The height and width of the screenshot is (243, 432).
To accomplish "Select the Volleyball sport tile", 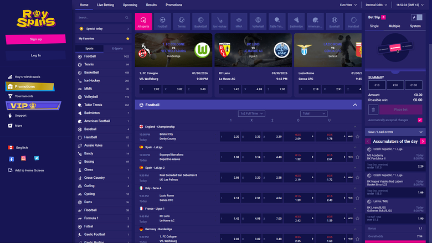I will pyautogui.click(x=258, y=20).
